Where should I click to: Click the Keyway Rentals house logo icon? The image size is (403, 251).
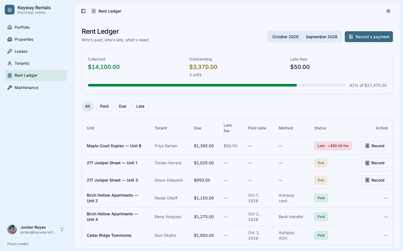pos(10,9)
